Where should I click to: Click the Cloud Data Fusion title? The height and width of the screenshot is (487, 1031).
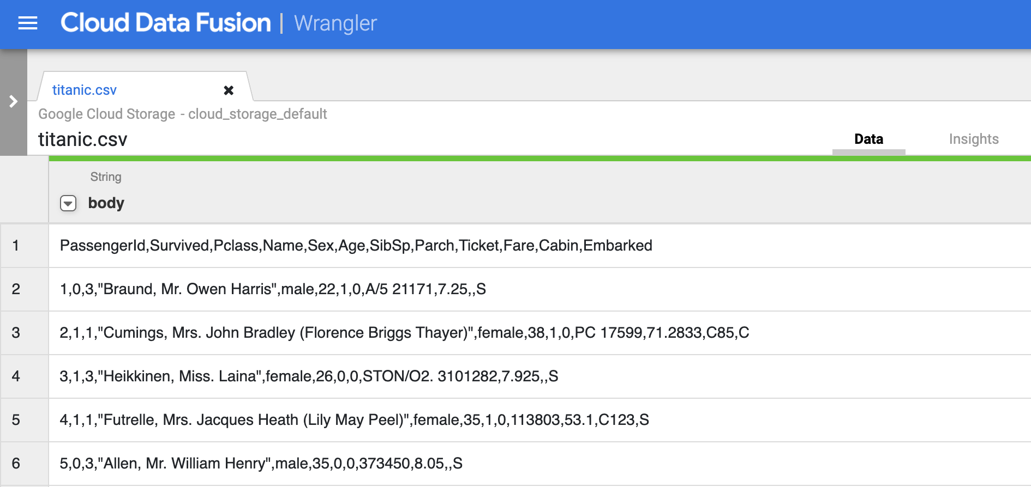tap(166, 23)
